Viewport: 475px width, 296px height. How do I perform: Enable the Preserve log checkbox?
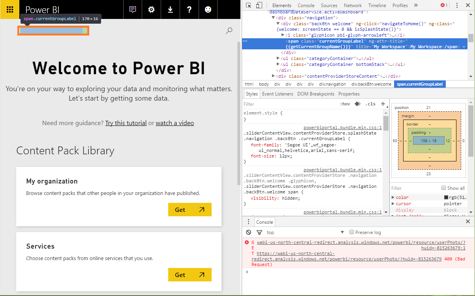351,232
